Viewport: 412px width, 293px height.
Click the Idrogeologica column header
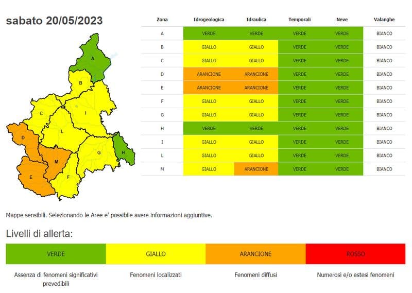(x=209, y=20)
